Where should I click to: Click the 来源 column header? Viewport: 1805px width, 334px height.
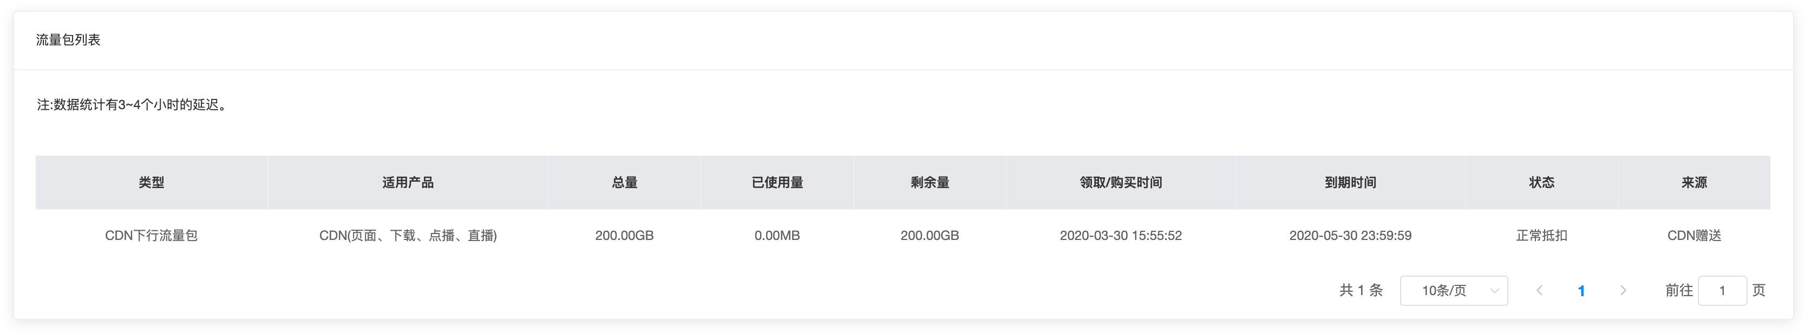pyautogui.click(x=1695, y=183)
